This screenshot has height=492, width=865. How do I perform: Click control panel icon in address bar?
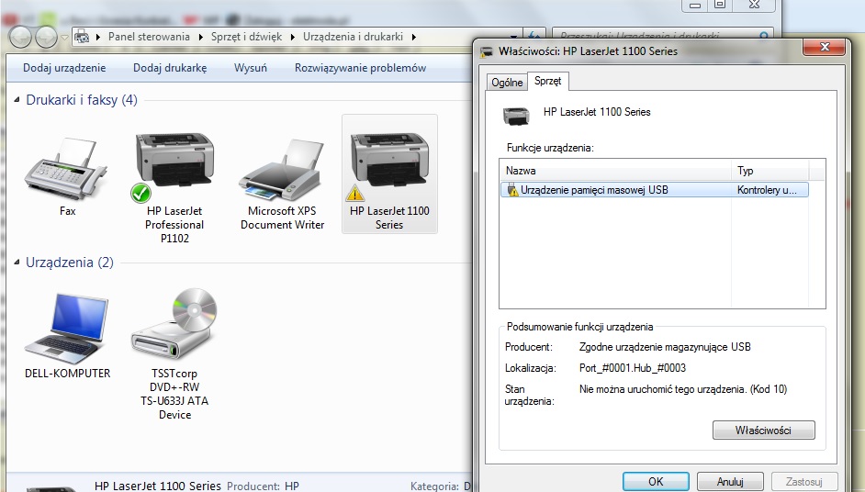tap(82, 37)
